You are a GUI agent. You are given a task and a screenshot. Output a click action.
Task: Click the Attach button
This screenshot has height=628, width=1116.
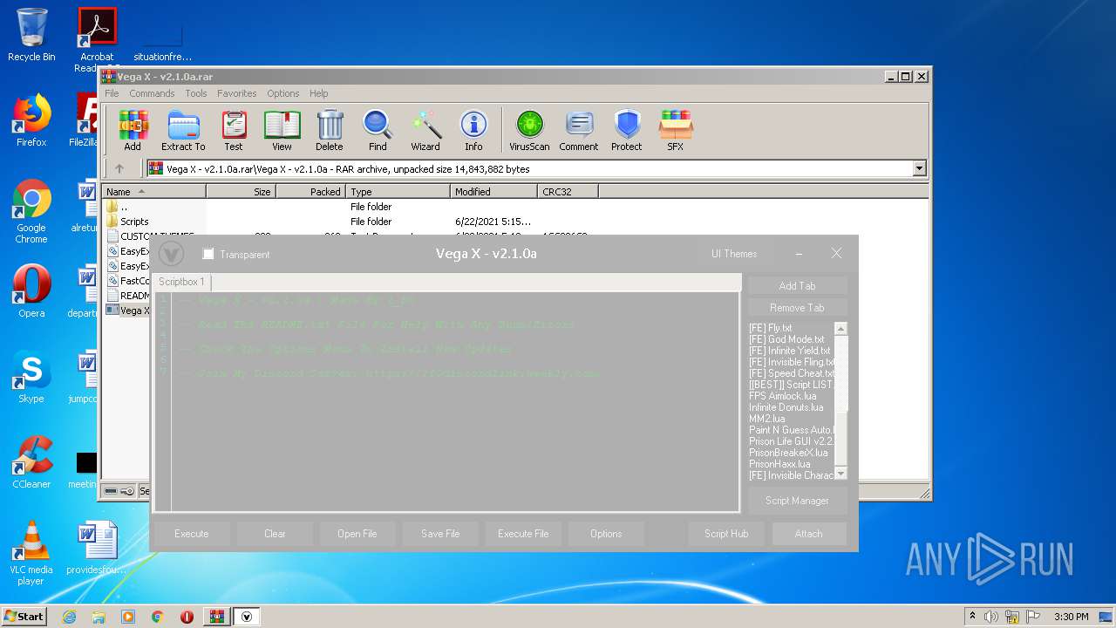[808, 534]
